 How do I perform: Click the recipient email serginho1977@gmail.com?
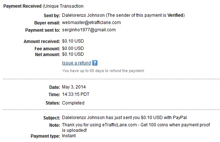click(89, 30)
